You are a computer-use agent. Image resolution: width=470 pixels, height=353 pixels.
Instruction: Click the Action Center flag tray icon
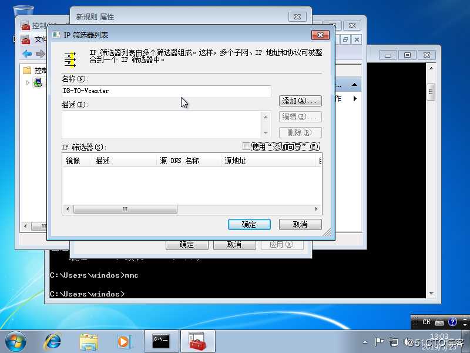379,342
